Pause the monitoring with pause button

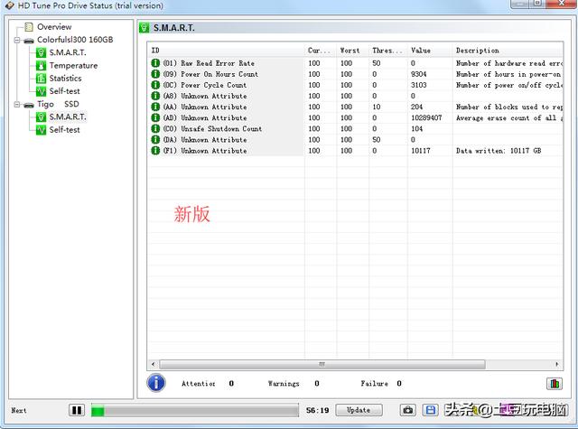77,410
